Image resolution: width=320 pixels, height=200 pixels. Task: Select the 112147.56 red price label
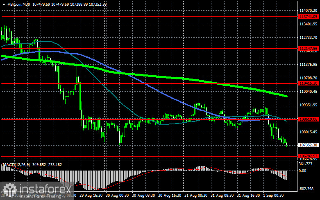tap(308, 49)
